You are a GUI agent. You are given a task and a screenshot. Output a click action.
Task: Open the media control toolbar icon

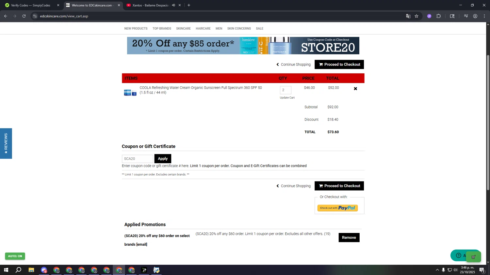click(x=466, y=16)
